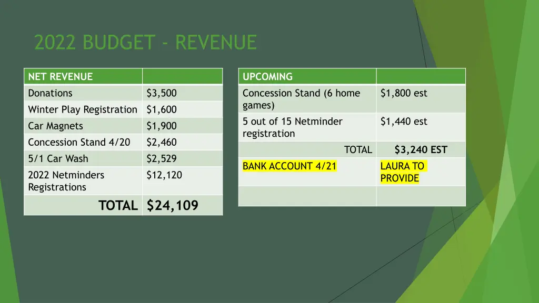The image size is (539, 303).
Task: Click the Donations row label
Action: click(51, 93)
